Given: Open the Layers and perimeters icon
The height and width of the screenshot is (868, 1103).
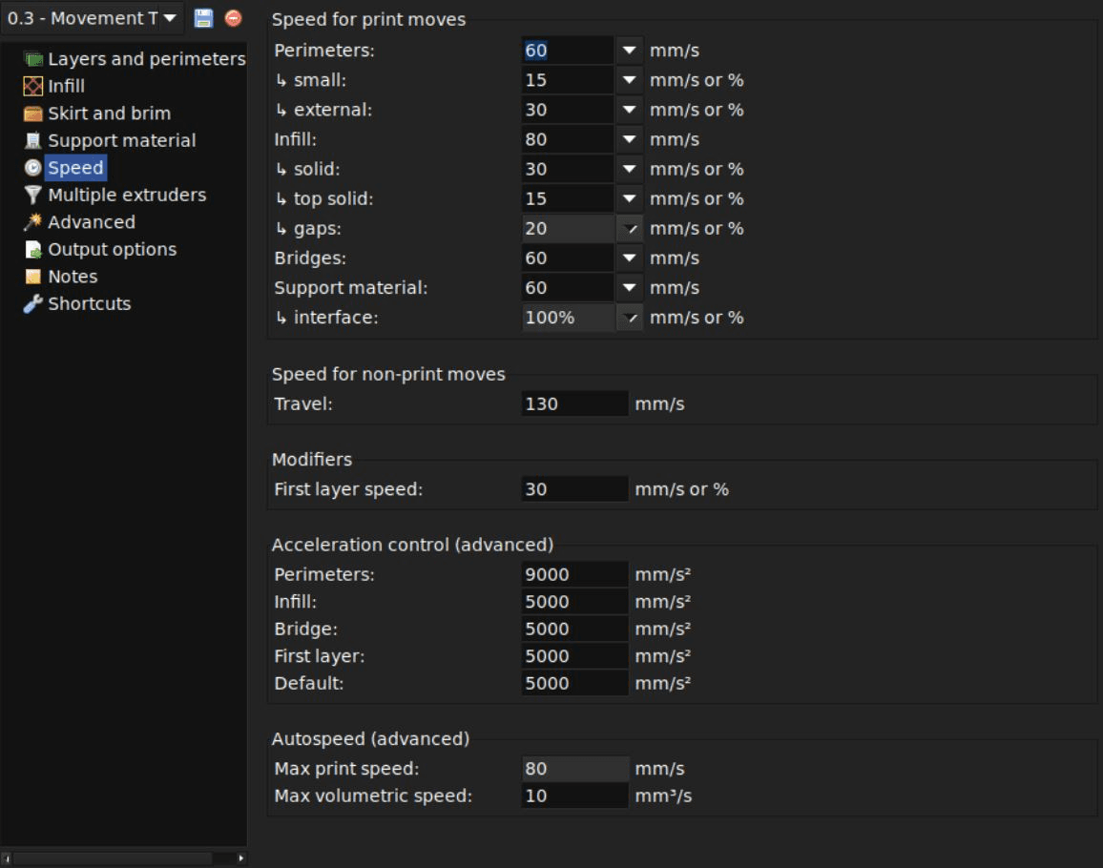Looking at the screenshot, I should [x=33, y=59].
